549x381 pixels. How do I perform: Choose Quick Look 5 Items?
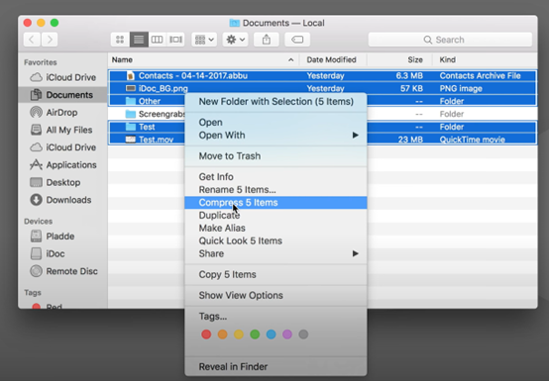coord(275,240)
